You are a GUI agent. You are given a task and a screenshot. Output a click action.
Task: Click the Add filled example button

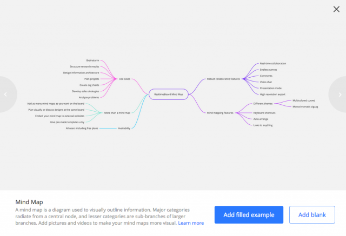click(x=249, y=214)
